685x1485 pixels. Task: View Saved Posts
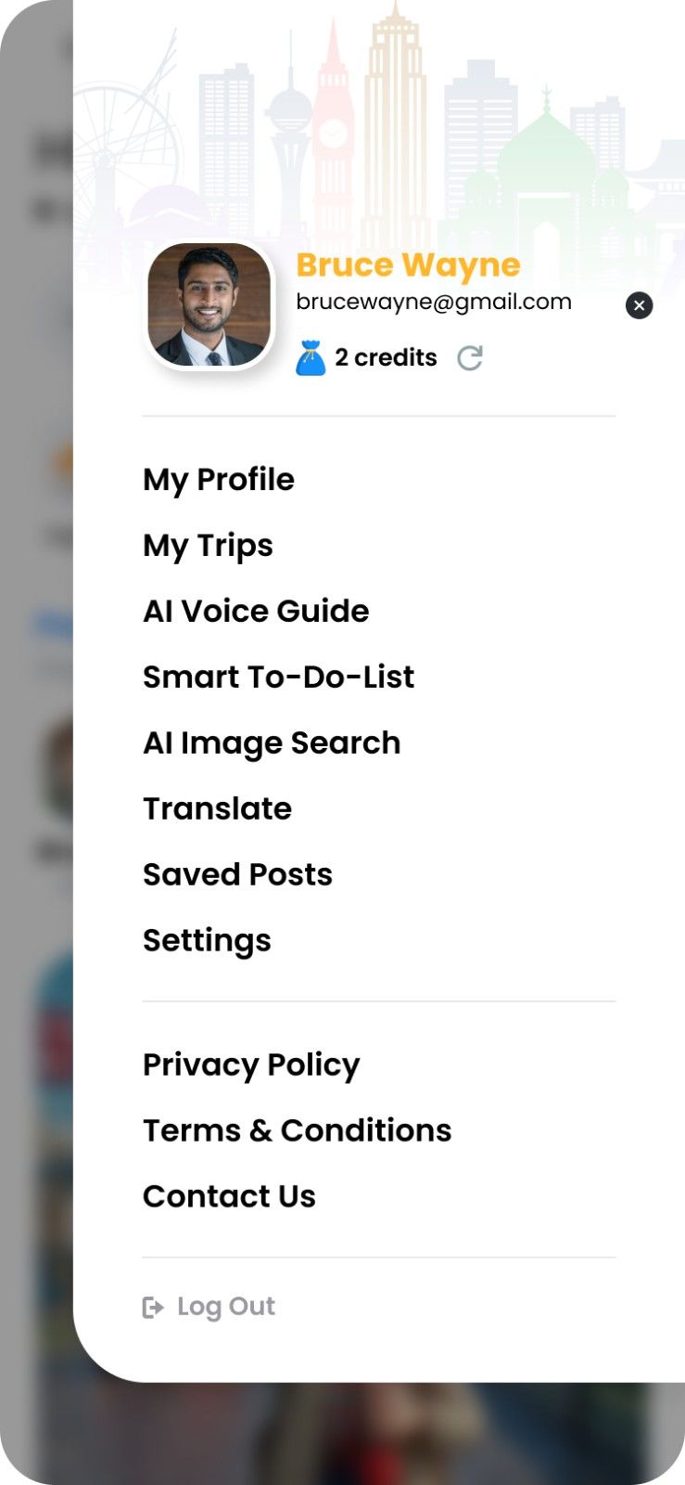pyautogui.click(x=237, y=875)
